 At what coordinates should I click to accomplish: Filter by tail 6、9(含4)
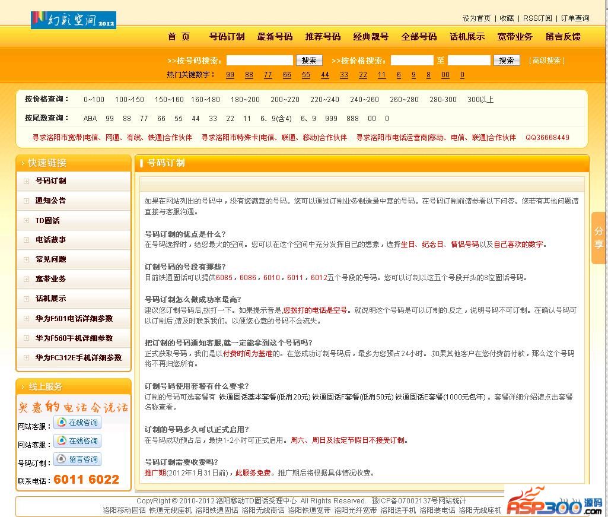tap(276, 119)
